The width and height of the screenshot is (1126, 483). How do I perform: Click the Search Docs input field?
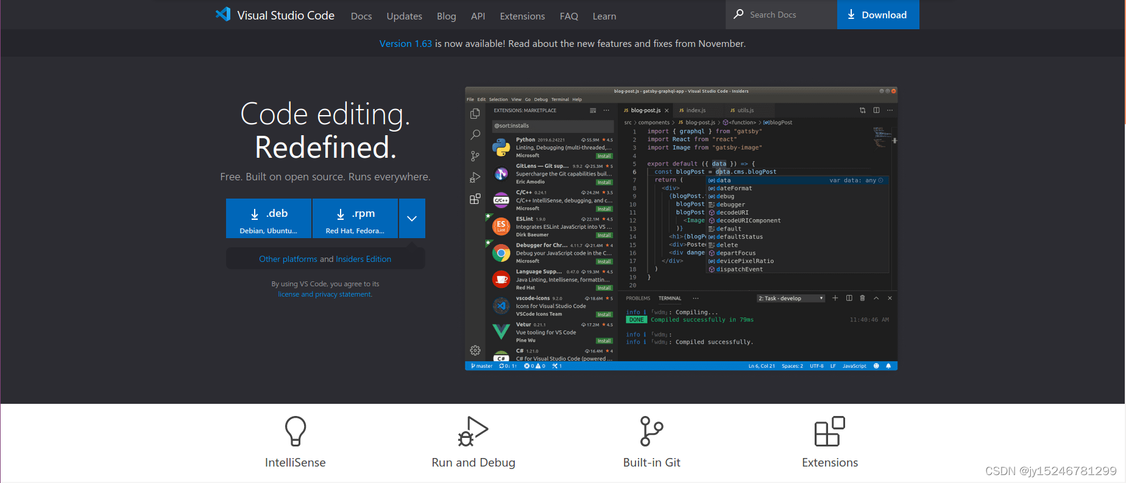(781, 15)
